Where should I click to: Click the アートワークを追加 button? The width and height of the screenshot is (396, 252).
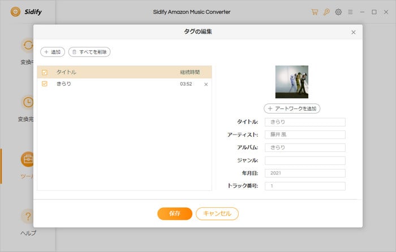coord(292,108)
